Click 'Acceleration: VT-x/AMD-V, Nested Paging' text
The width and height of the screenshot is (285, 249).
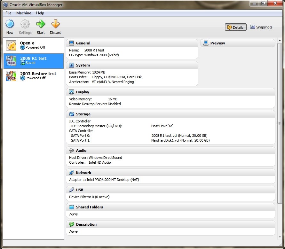(101, 82)
